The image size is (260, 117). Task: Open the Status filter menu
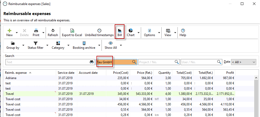coord(35,45)
